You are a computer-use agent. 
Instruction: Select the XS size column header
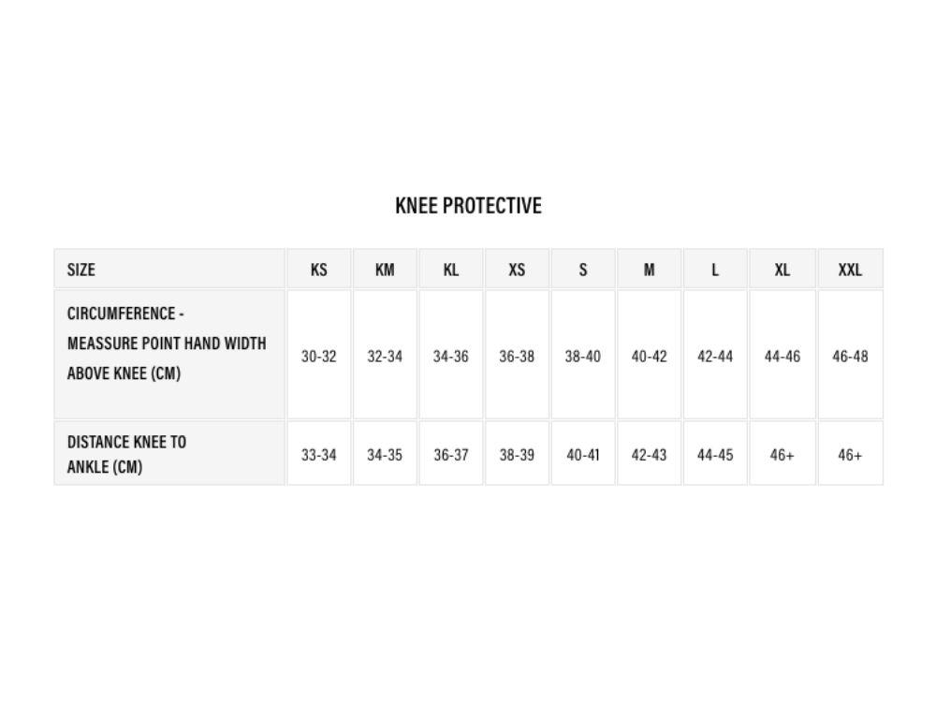(x=517, y=270)
